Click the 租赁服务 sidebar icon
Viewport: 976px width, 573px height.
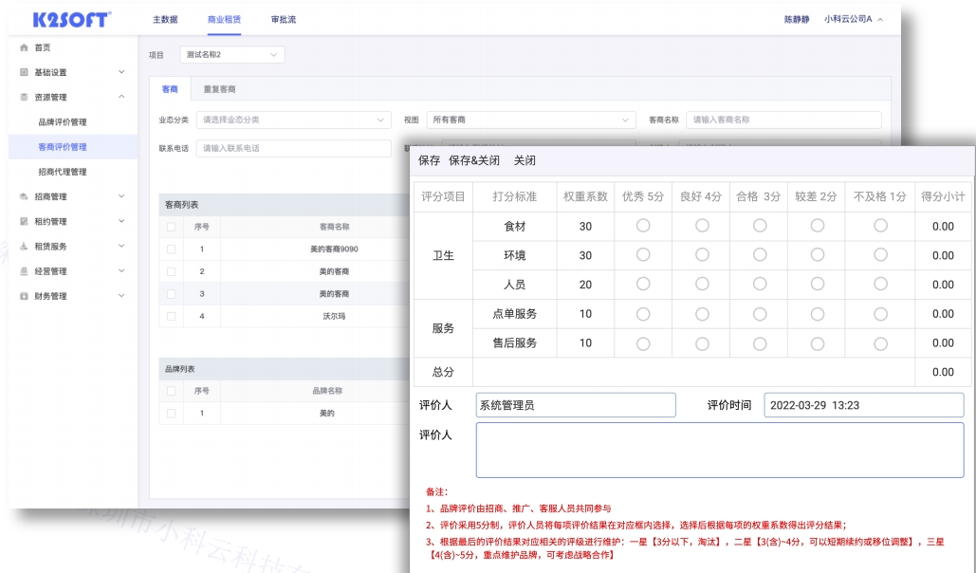coord(24,247)
